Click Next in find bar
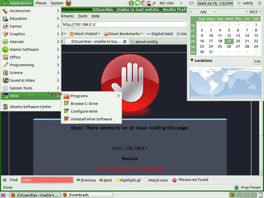 click(105, 180)
